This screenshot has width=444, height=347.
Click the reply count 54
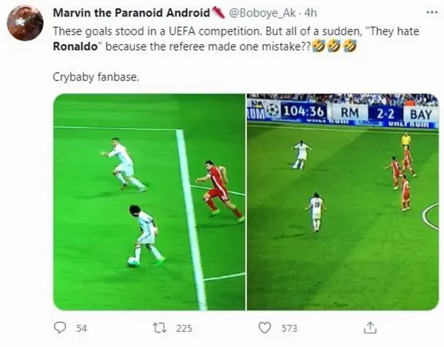(x=82, y=328)
